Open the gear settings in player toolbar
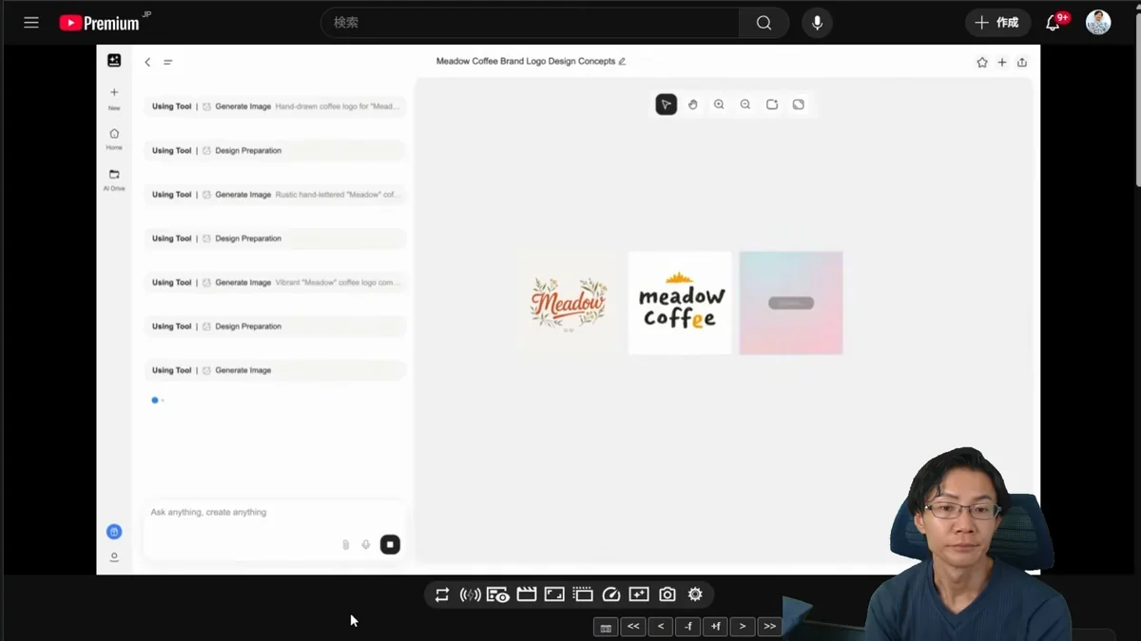This screenshot has height=641, width=1141. 695,594
